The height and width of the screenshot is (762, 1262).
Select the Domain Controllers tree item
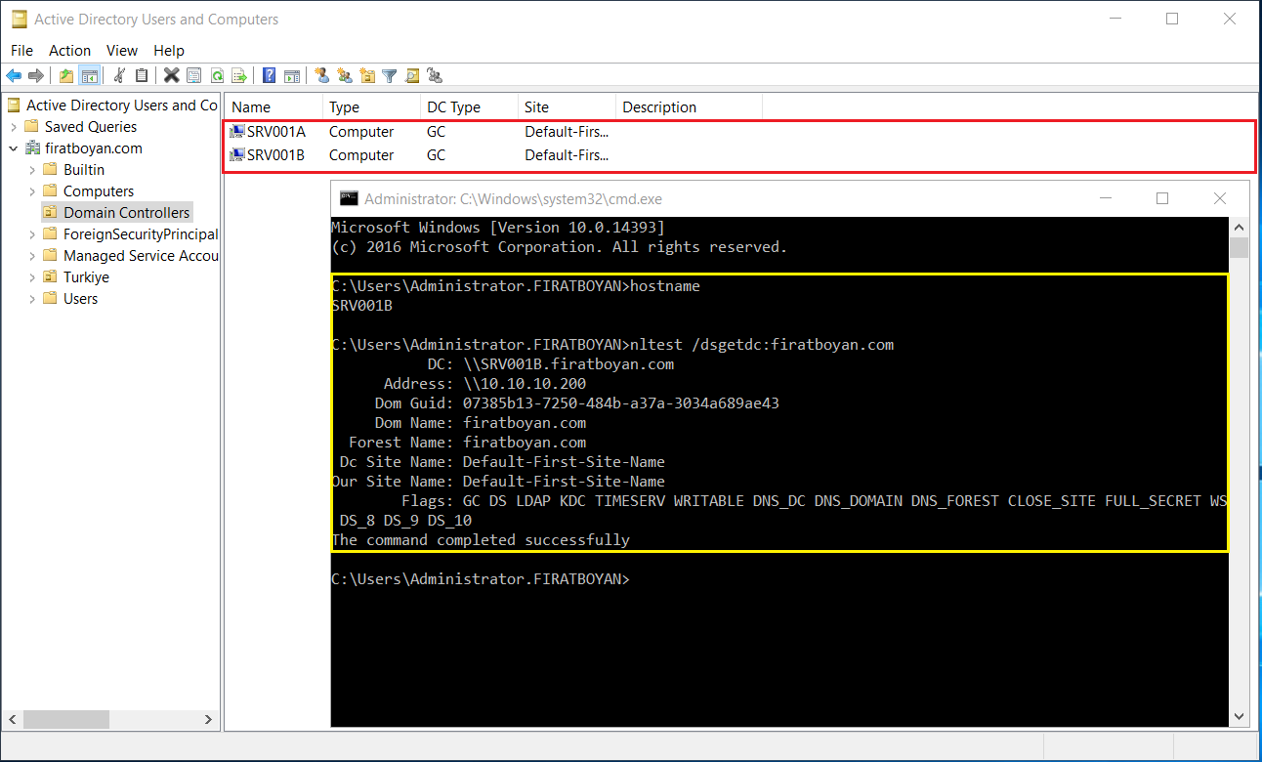(x=127, y=213)
